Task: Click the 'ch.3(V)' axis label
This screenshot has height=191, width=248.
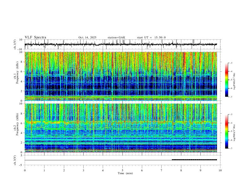Action: pyautogui.click(x=15, y=160)
